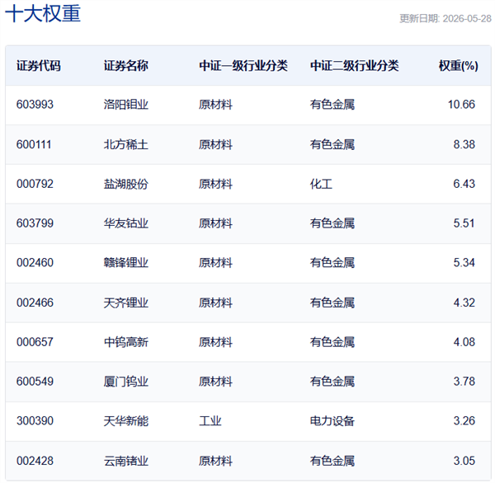Click the 中证一级行业分类 column header
495x483 pixels.
coord(243,66)
